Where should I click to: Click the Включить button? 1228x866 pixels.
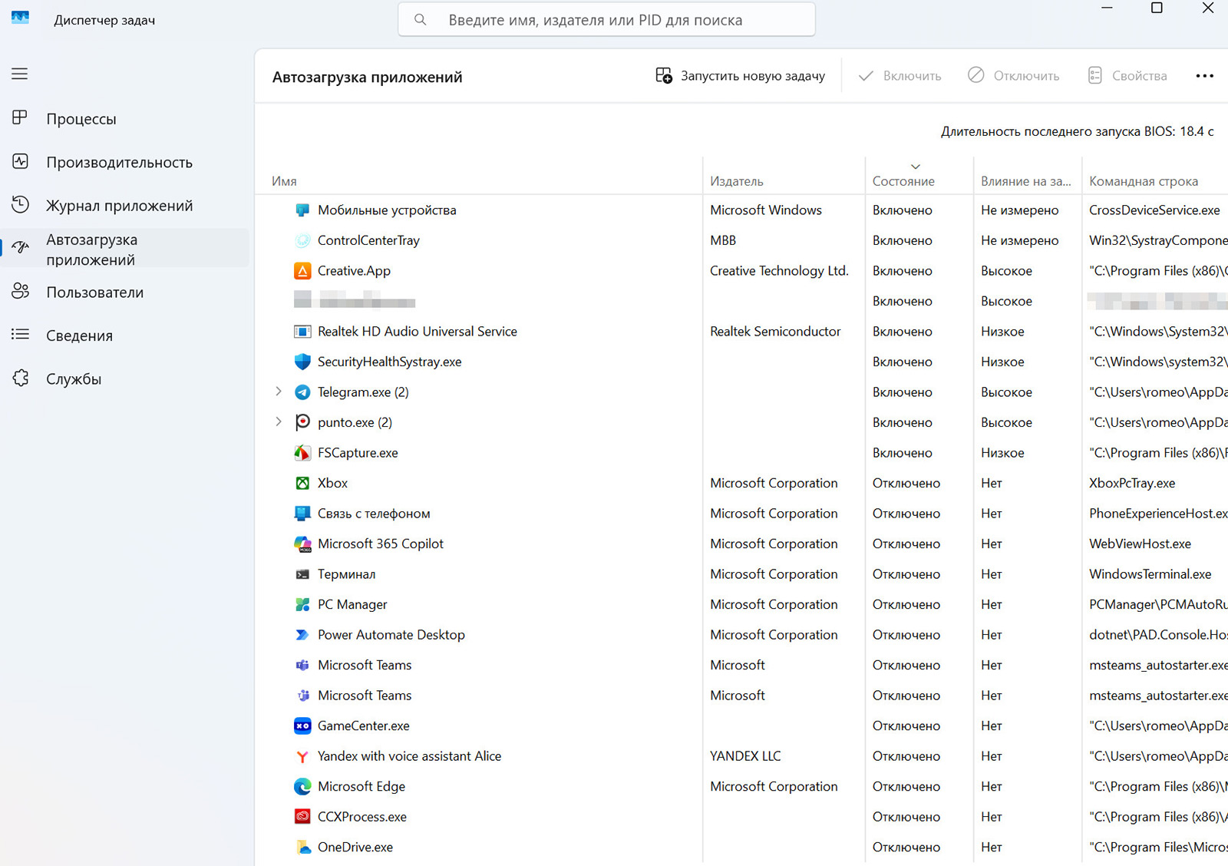(900, 76)
